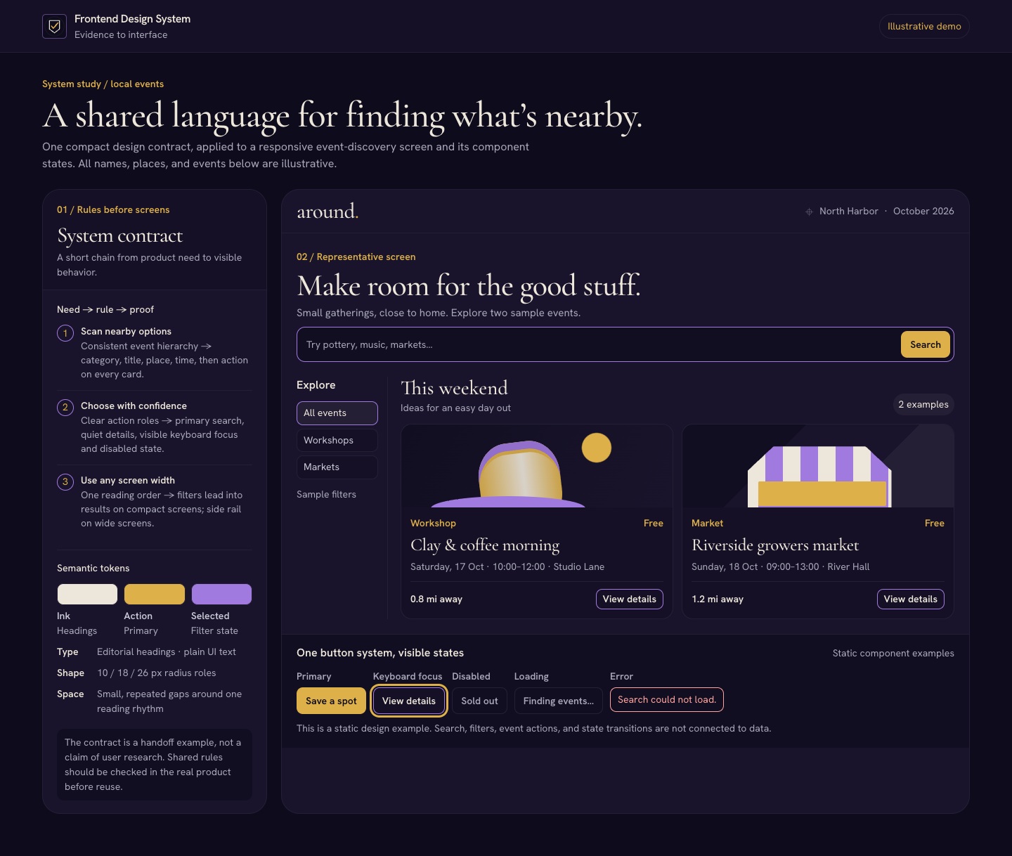1012x856 pixels.
Task: Click the 1.2 mi away distance
Action: pos(718,599)
